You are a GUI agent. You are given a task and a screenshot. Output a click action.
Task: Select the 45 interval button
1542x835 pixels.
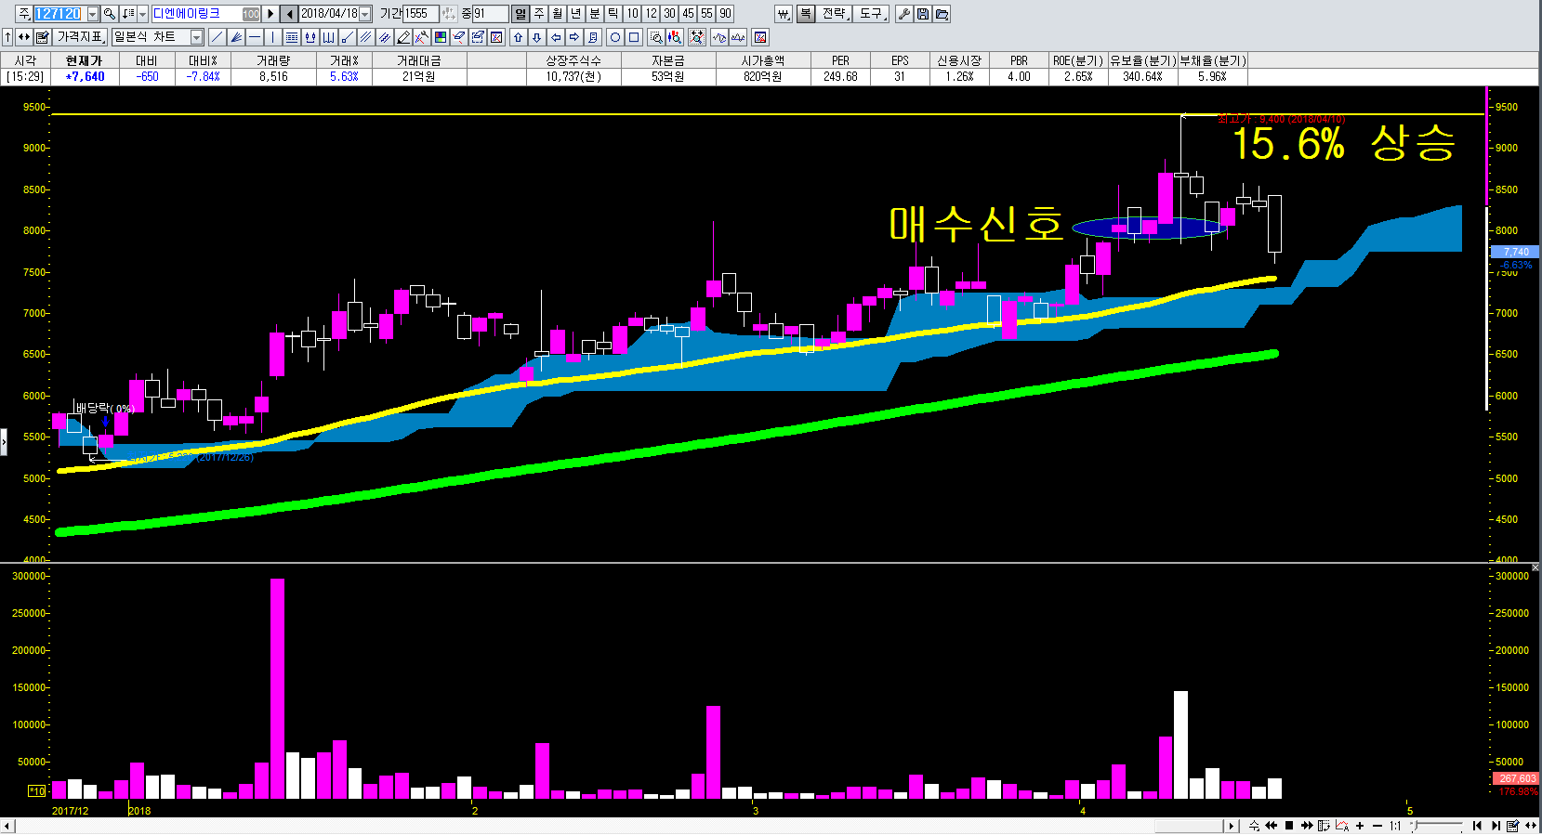(x=688, y=14)
